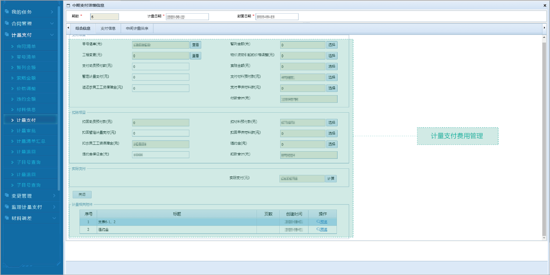Close the 中期支付详细信息 window
The height and width of the screenshot is (275, 550).
pos(545,6)
